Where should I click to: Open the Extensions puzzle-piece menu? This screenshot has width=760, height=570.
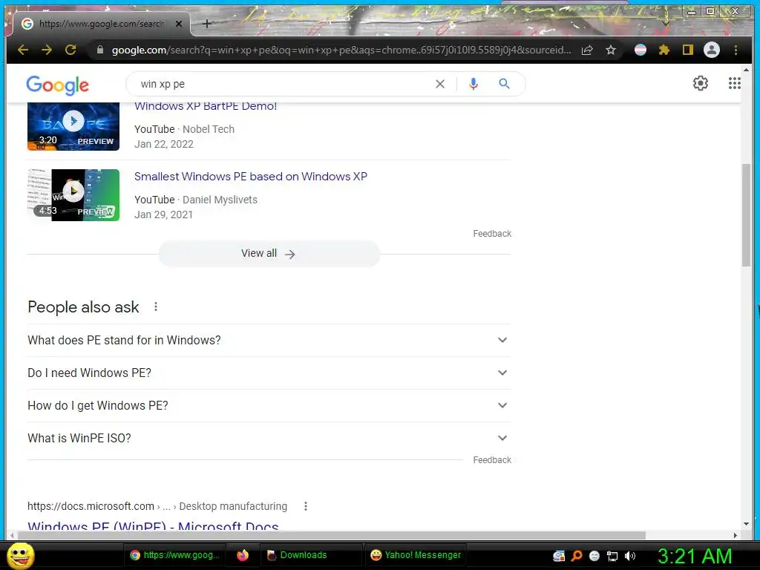tap(664, 50)
